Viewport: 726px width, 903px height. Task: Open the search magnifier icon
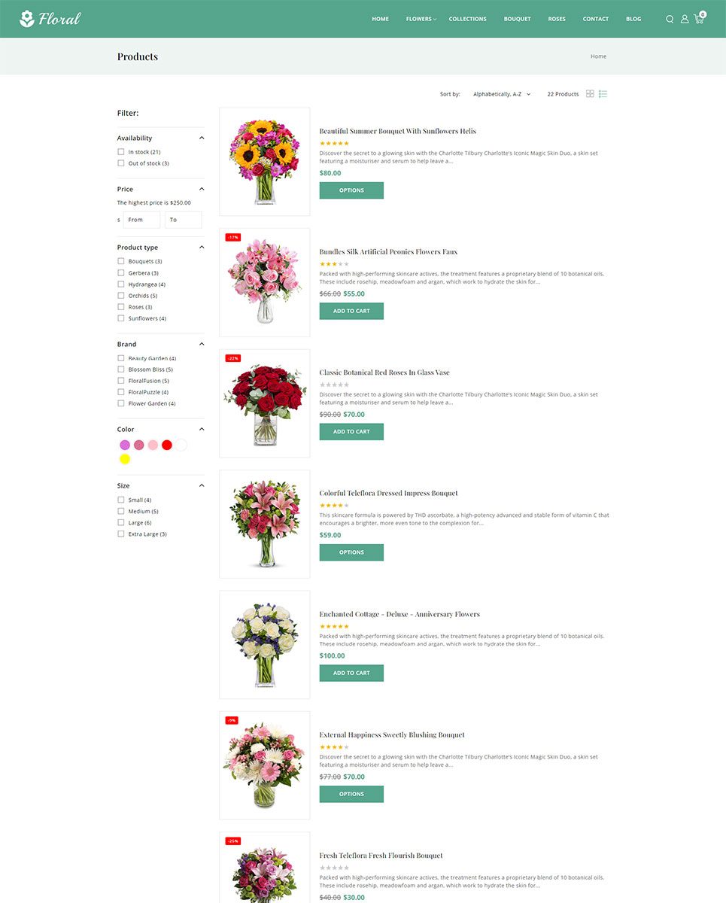coord(670,19)
